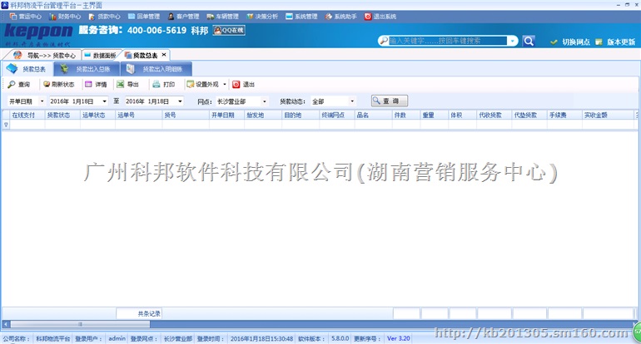Click the 退出系统 exit icon
Image resolution: width=641 pixels, height=344 pixels.
pos(368,17)
